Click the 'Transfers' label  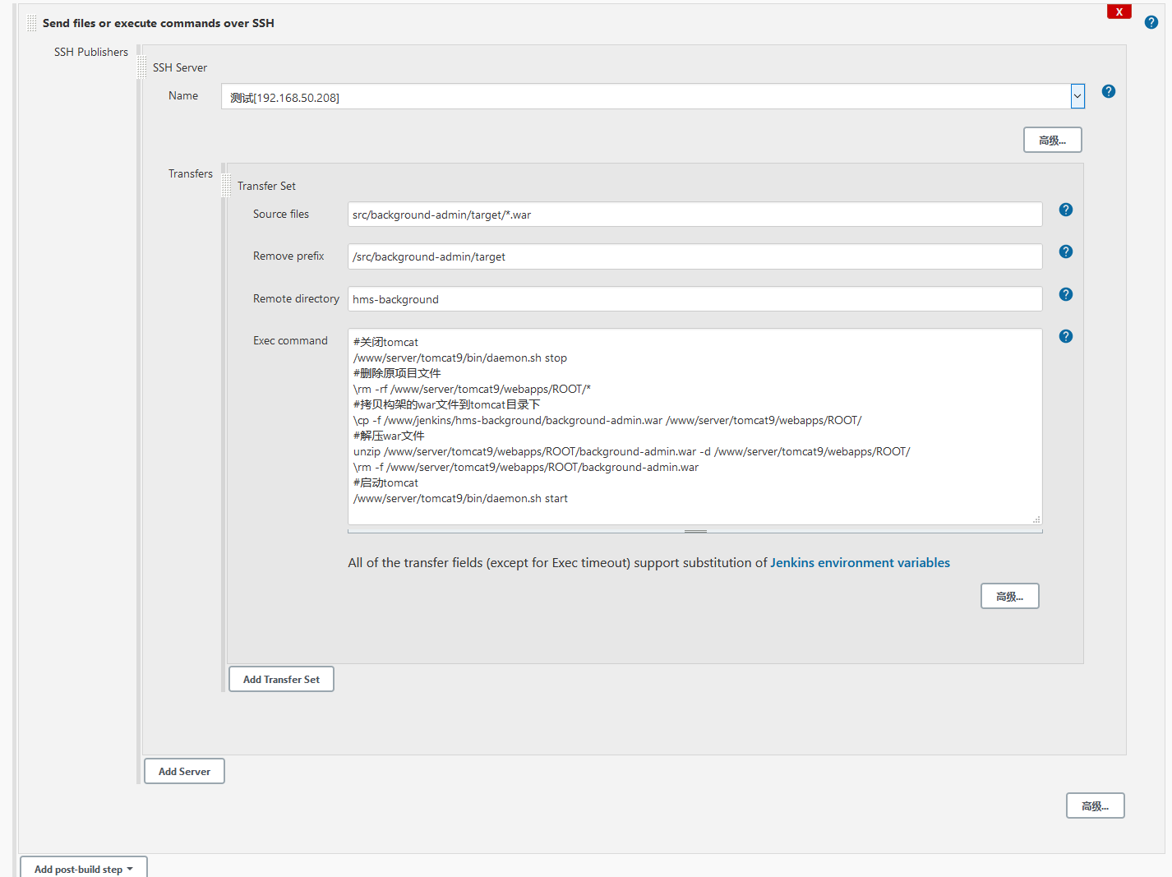coord(191,173)
